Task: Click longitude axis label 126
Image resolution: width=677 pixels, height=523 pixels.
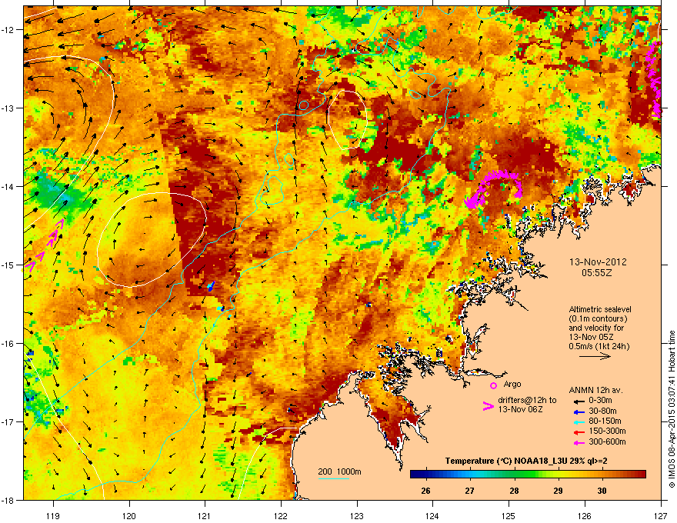Action: (x=585, y=515)
